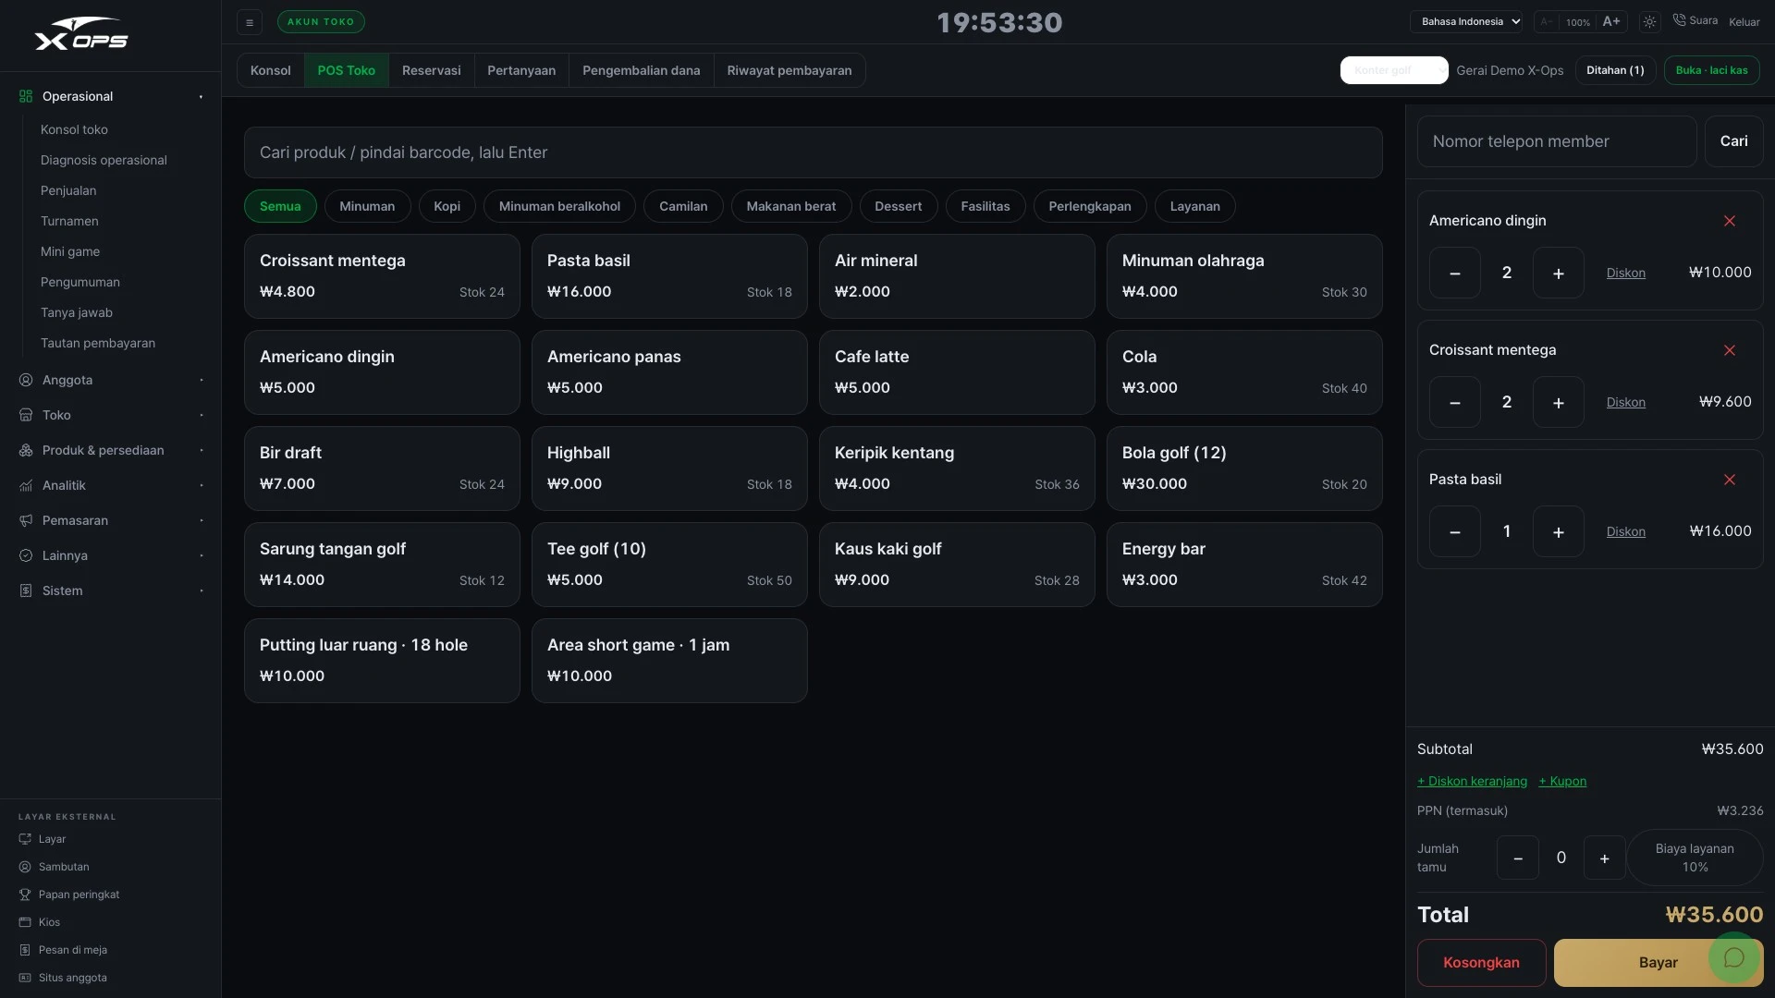The width and height of the screenshot is (1775, 998).
Task: Increase font size with A+ button
Action: point(1611,21)
